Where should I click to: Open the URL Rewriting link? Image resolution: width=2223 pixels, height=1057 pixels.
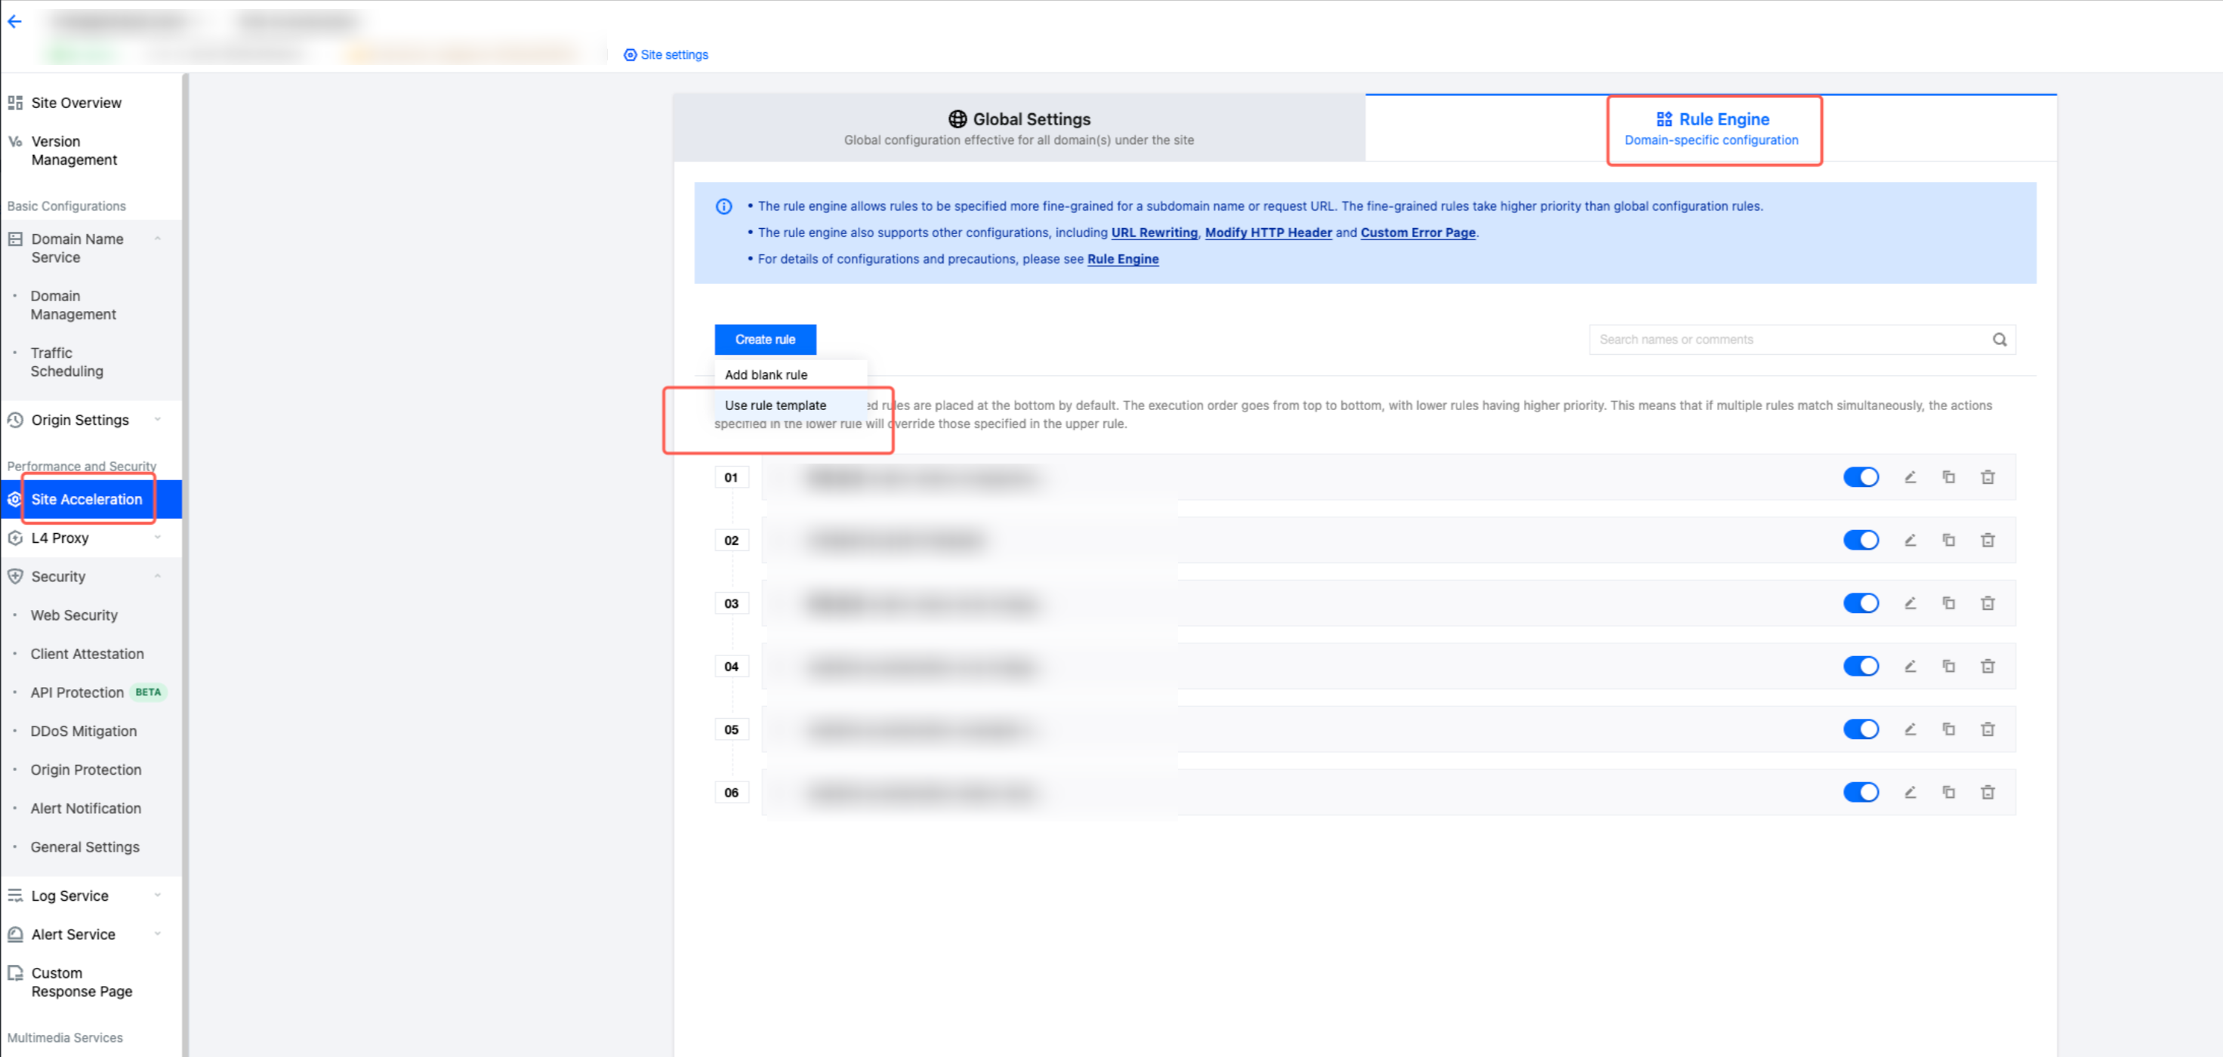[1154, 233]
